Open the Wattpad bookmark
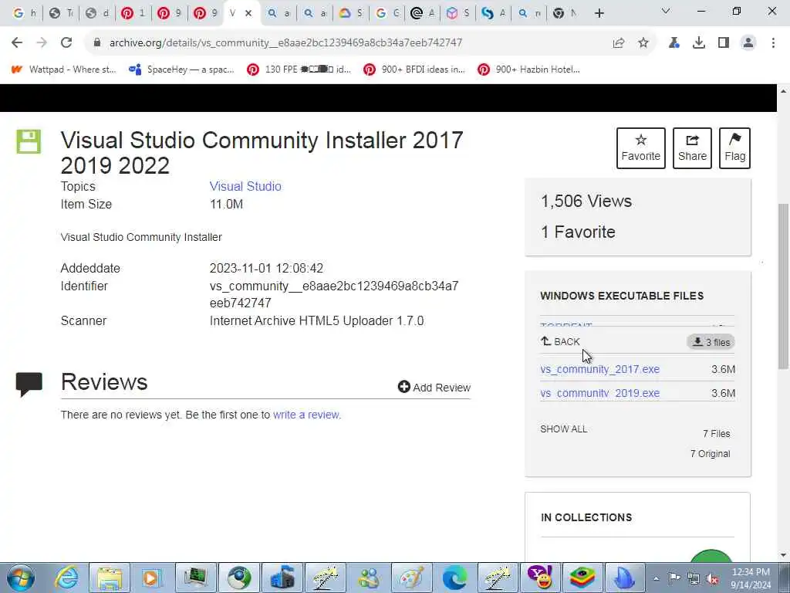This screenshot has width=790, height=593. pos(63,69)
